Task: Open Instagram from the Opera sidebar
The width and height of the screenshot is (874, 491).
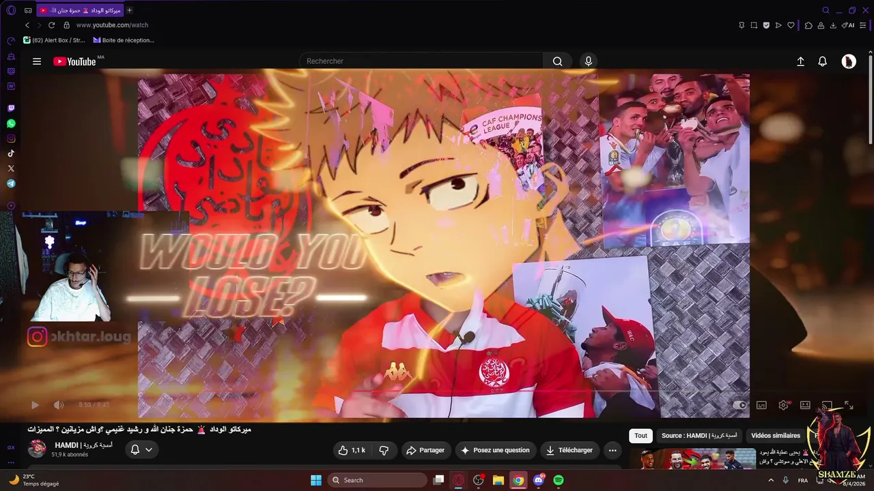Action: click(11, 138)
